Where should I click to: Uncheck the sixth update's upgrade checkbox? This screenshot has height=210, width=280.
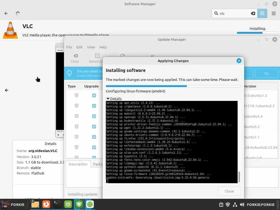[x=94, y=147]
